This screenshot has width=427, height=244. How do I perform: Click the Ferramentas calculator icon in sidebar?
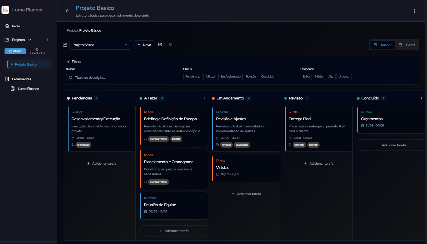coord(7,79)
